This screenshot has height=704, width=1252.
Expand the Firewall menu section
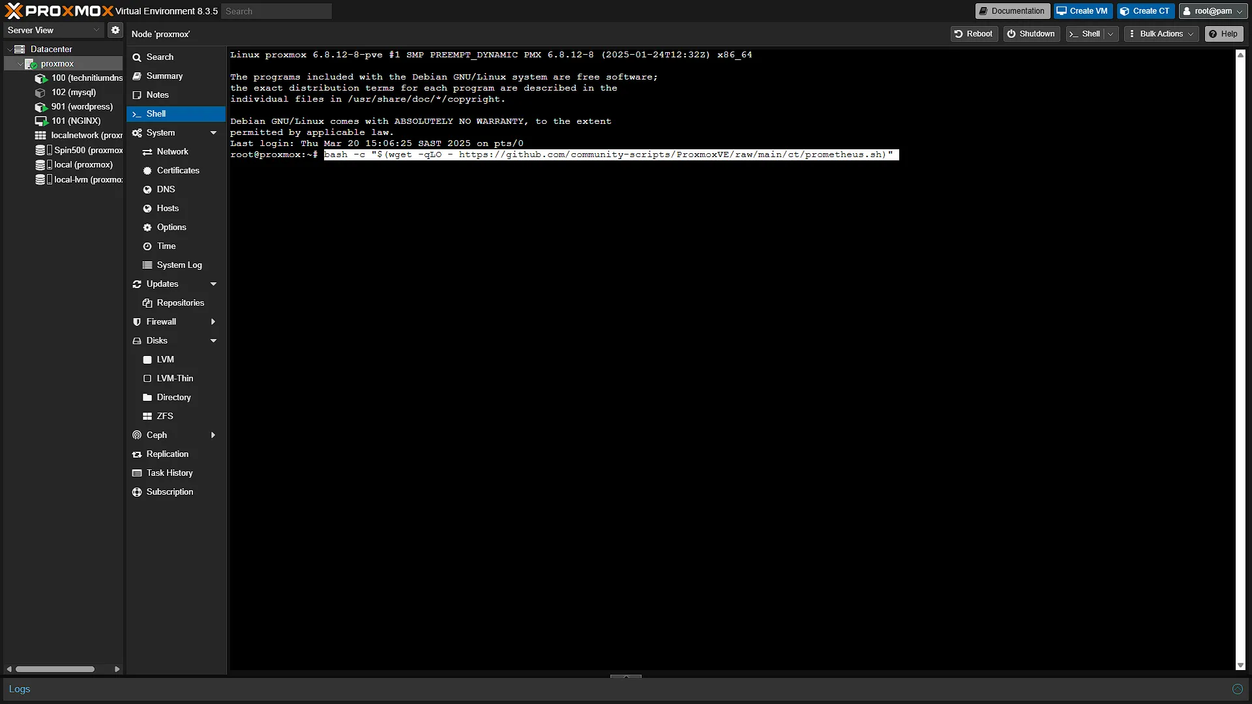[213, 322]
